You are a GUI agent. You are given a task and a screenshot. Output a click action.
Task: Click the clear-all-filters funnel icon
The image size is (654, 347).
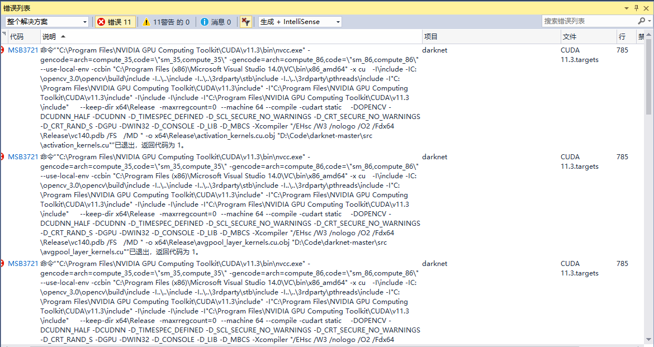click(245, 22)
